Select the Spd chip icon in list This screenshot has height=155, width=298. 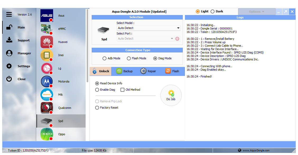[x=47, y=121]
